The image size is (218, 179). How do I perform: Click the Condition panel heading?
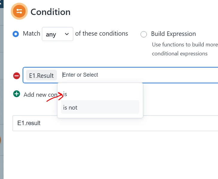coord(51,12)
